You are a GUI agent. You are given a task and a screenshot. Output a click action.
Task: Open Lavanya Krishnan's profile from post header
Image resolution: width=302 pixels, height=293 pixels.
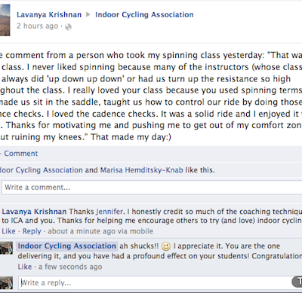[x=49, y=14]
